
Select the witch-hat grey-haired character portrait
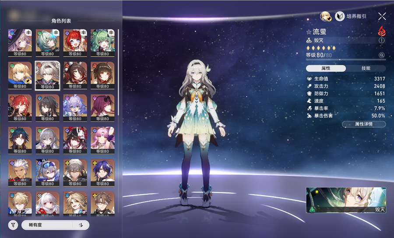pos(20,43)
